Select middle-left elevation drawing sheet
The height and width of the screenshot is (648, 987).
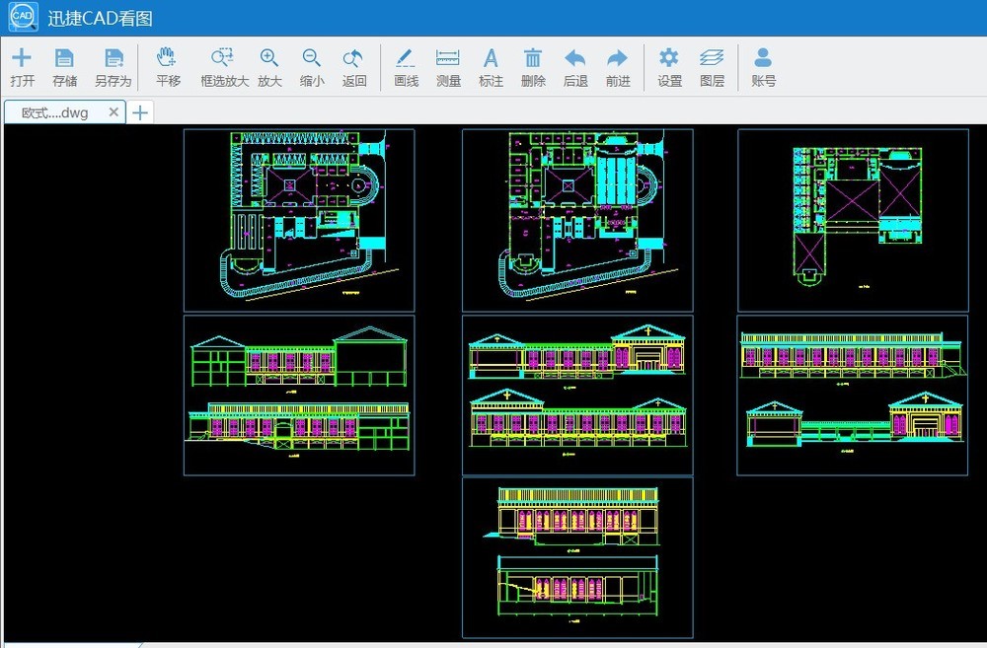pyautogui.click(x=299, y=396)
